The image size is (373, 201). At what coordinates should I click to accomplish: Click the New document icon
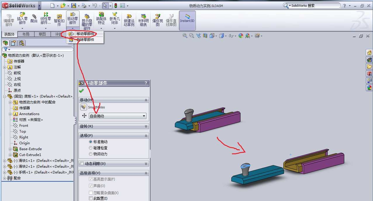click(x=52, y=6)
